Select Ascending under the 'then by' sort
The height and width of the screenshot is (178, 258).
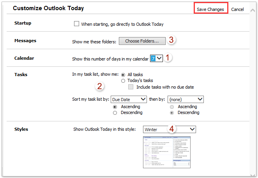tap(172, 107)
